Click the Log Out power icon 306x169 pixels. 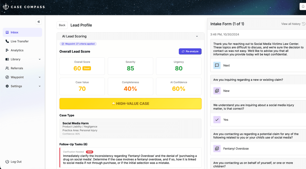7,162
